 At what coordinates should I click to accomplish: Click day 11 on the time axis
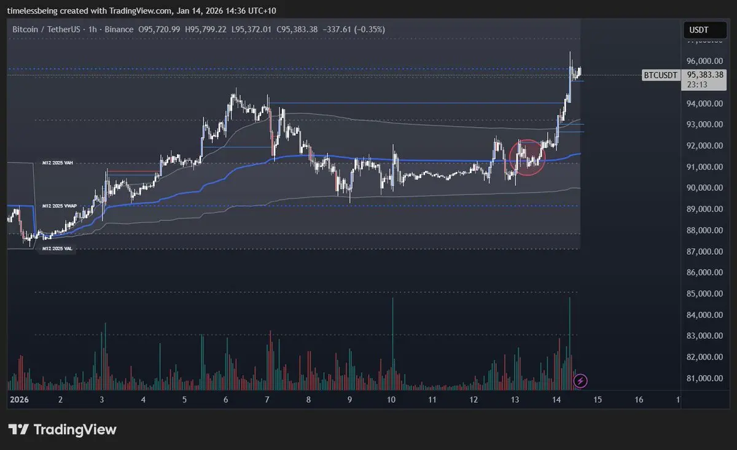[x=432, y=400]
